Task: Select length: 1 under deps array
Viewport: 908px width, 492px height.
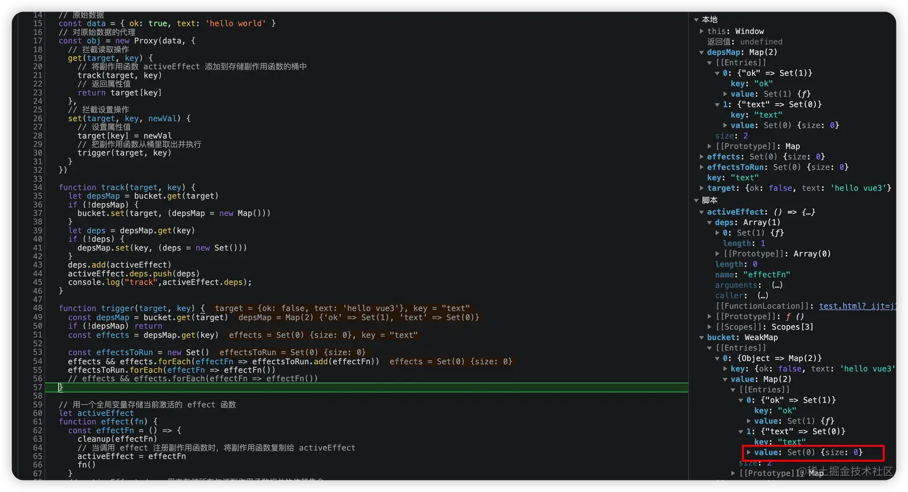Action: click(x=744, y=244)
